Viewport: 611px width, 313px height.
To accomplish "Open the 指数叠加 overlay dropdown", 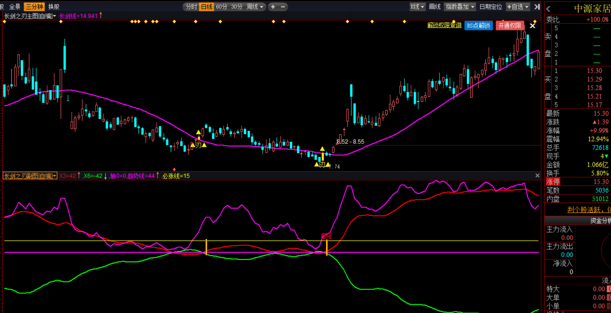I will point(460,7).
